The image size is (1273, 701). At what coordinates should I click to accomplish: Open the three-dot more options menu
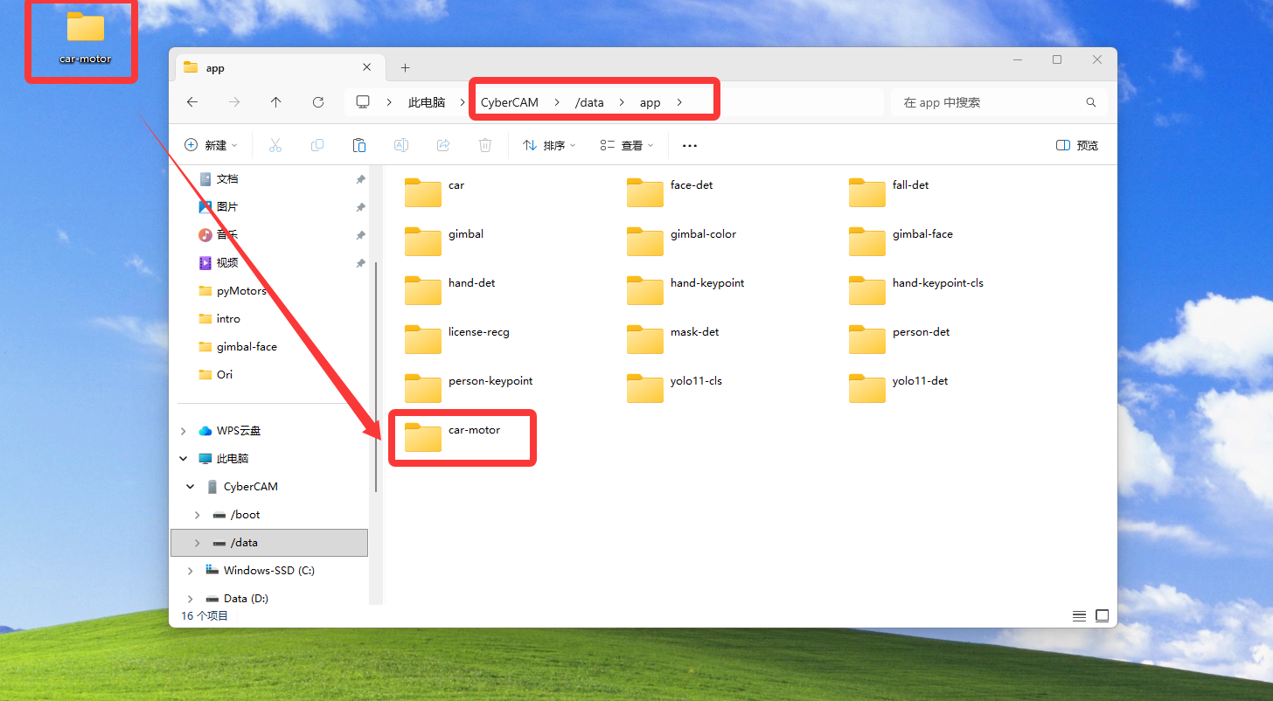pyautogui.click(x=690, y=145)
